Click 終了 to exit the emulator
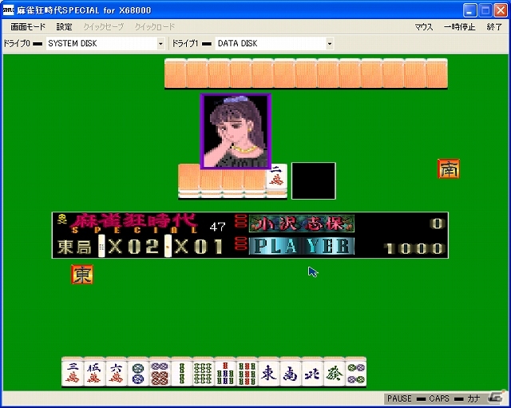Image resolution: width=511 pixels, height=408 pixels. pyautogui.click(x=494, y=26)
